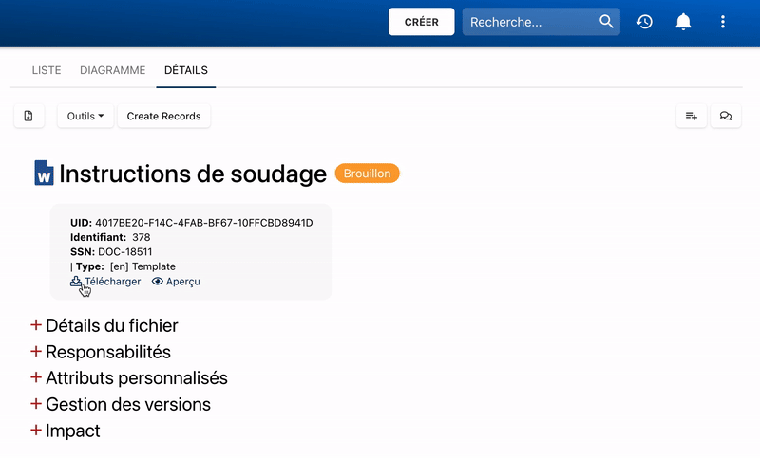Click the document file icon button

point(28,116)
